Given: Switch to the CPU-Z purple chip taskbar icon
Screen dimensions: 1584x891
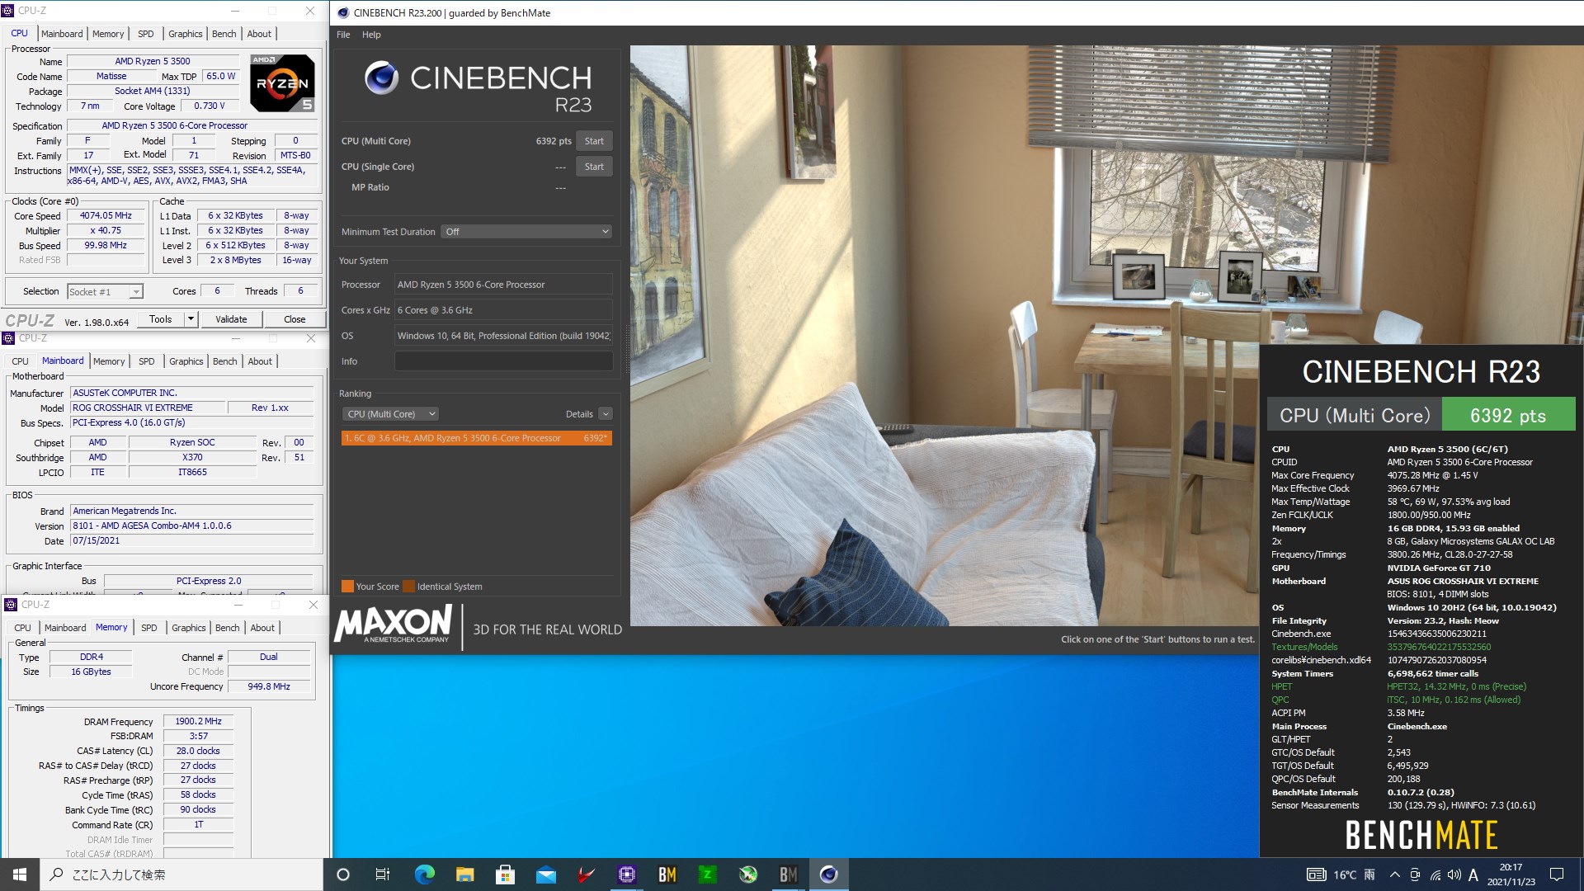Looking at the screenshot, I should (x=626, y=874).
